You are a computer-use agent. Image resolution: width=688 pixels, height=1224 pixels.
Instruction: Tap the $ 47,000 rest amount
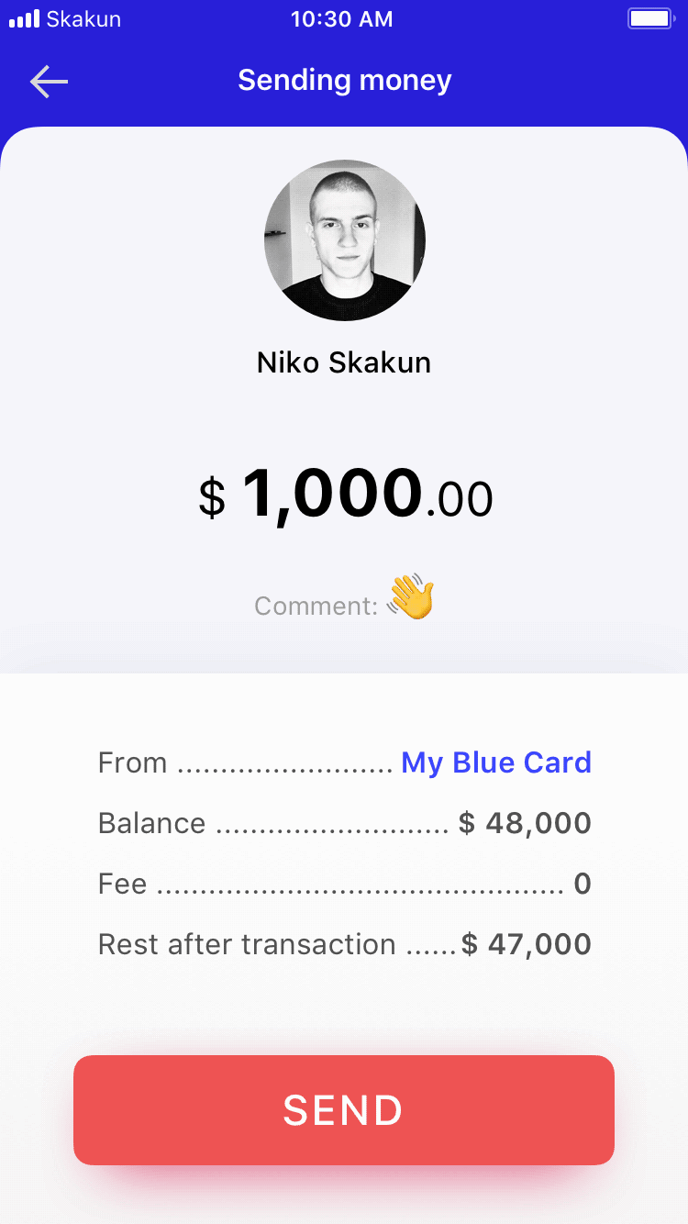click(527, 944)
